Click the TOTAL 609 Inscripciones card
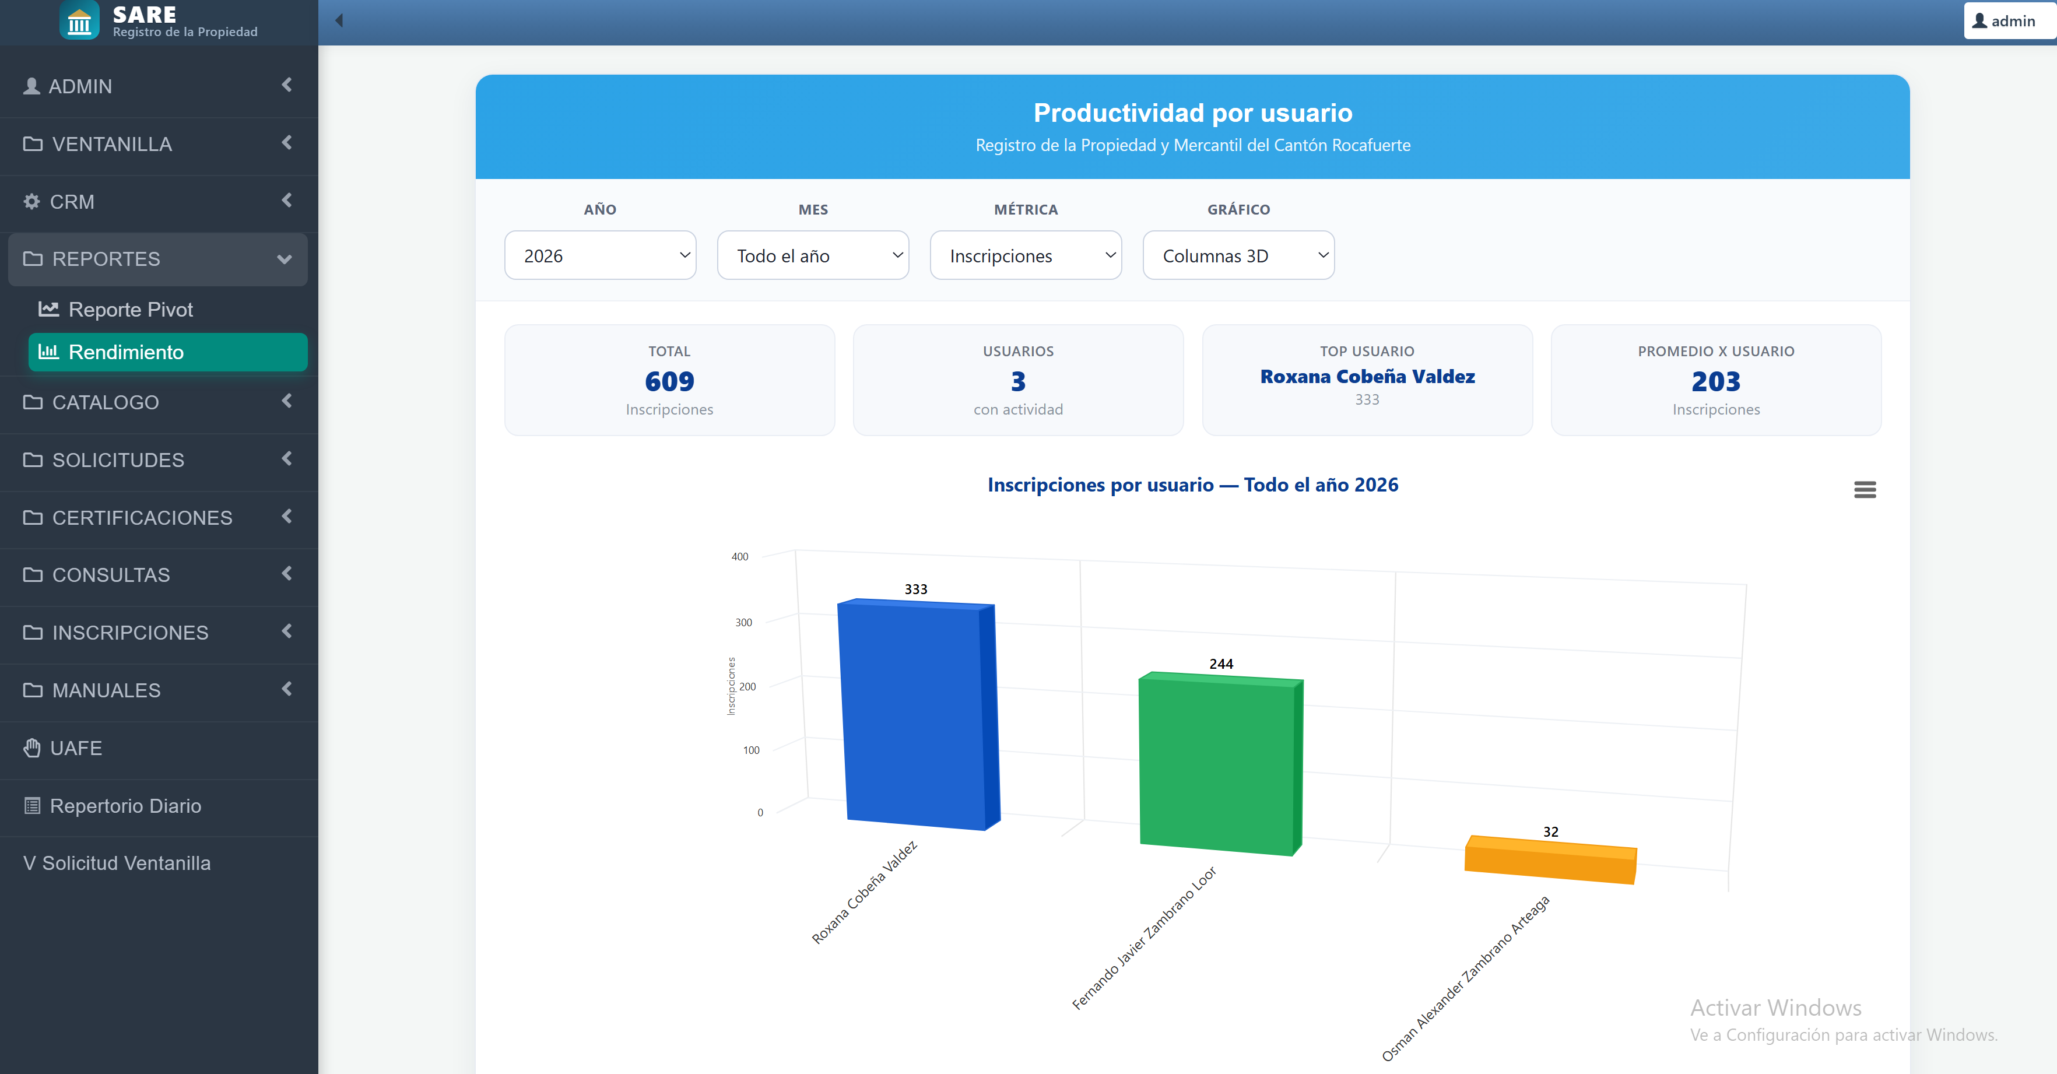2057x1074 pixels. [x=669, y=380]
